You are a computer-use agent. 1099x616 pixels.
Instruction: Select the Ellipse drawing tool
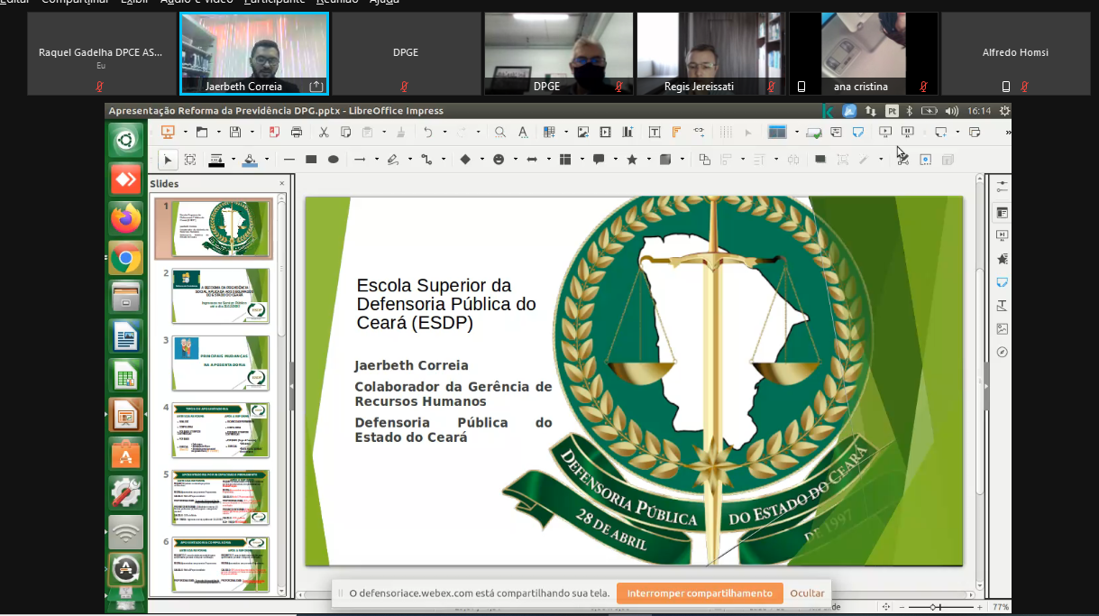(333, 160)
